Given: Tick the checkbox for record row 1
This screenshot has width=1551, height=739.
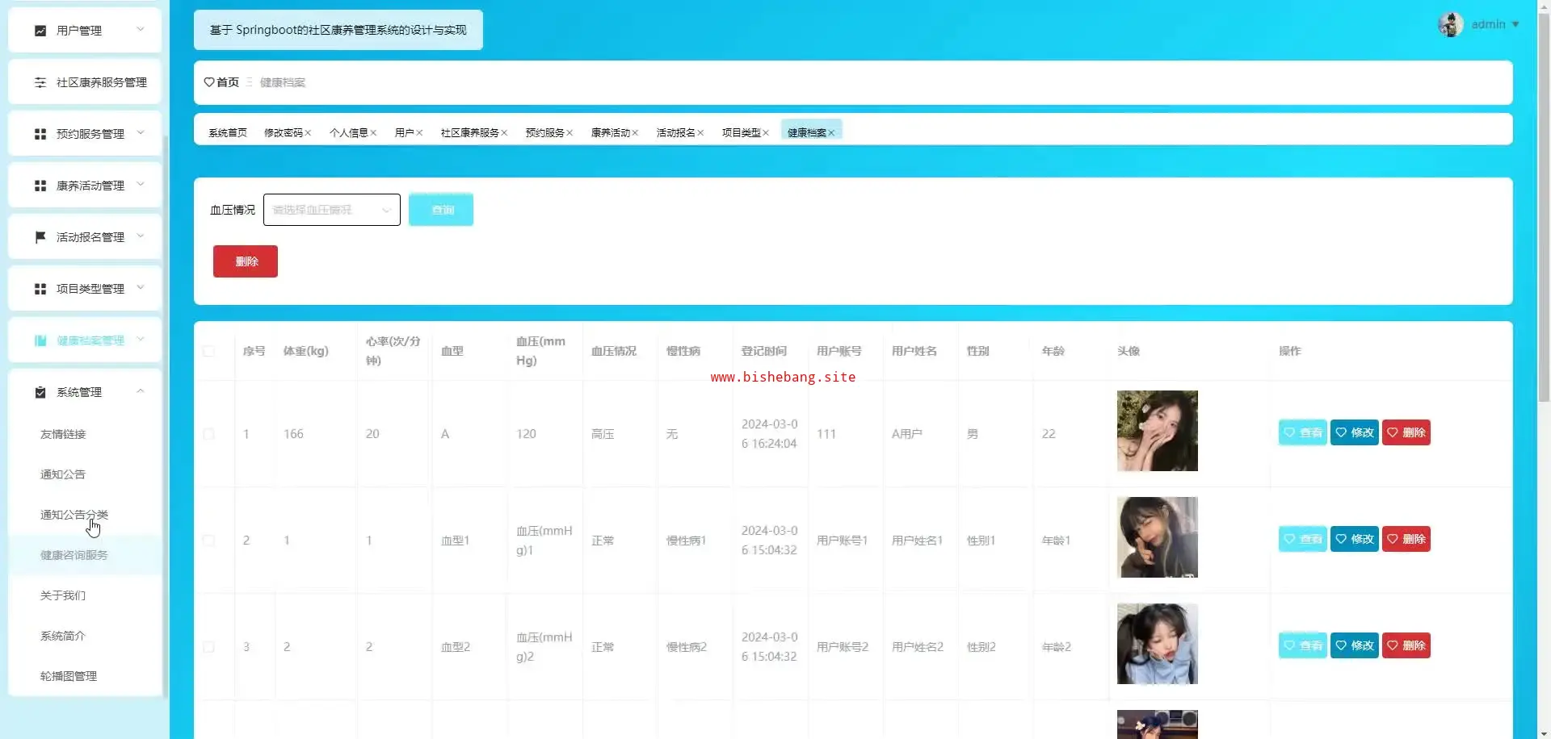Looking at the screenshot, I should tap(208, 434).
